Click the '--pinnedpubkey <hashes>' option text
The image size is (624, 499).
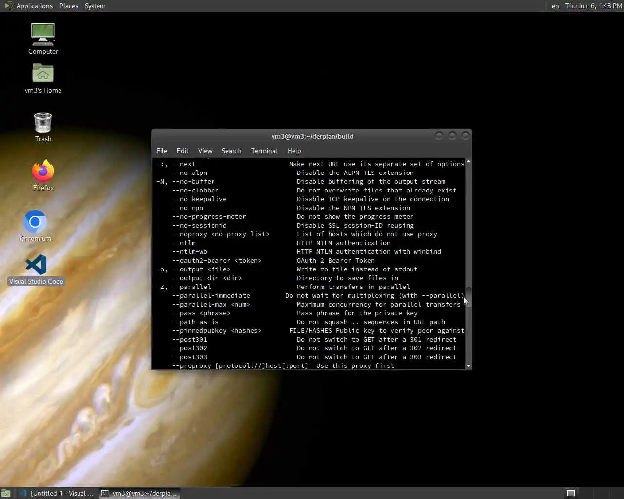point(217,330)
